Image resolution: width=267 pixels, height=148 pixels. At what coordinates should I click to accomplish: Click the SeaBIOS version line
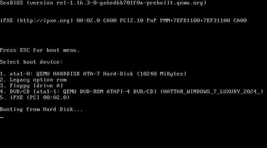(x=103, y=3)
